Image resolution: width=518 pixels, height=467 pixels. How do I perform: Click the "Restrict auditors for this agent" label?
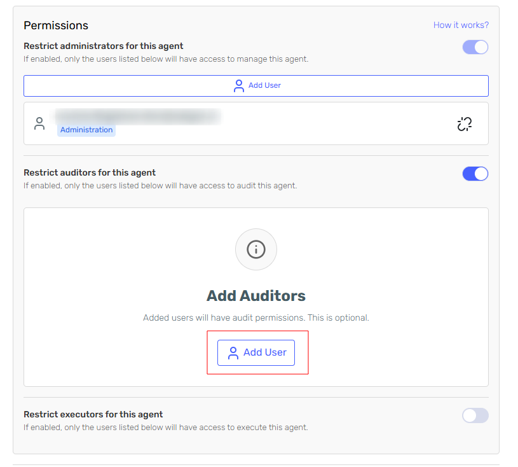pos(90,172)
